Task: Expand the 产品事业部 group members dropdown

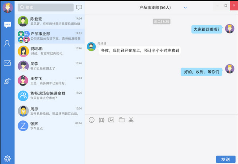Action: coord(185,8)
